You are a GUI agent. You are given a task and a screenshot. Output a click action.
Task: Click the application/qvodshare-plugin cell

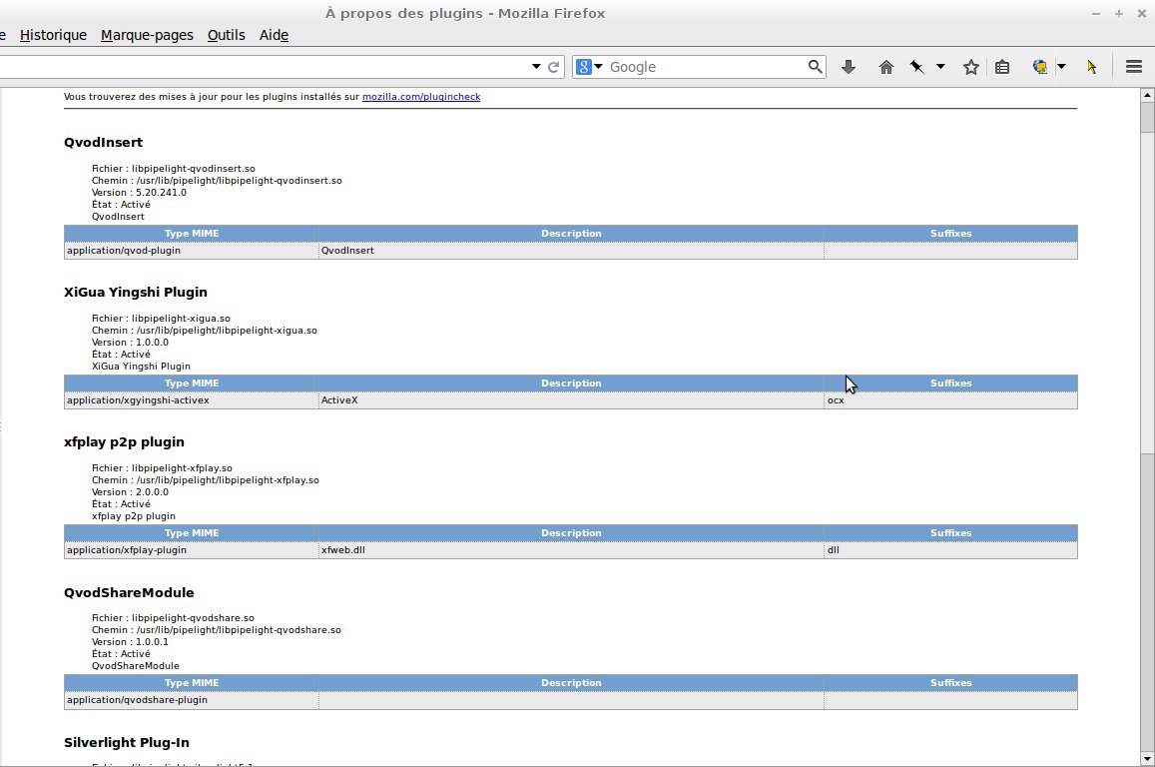coord(192,700)
